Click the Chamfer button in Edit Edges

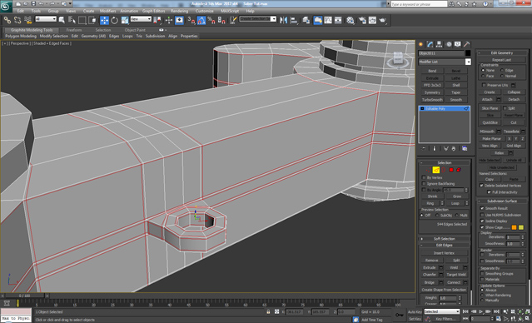[x=430, y=275]
